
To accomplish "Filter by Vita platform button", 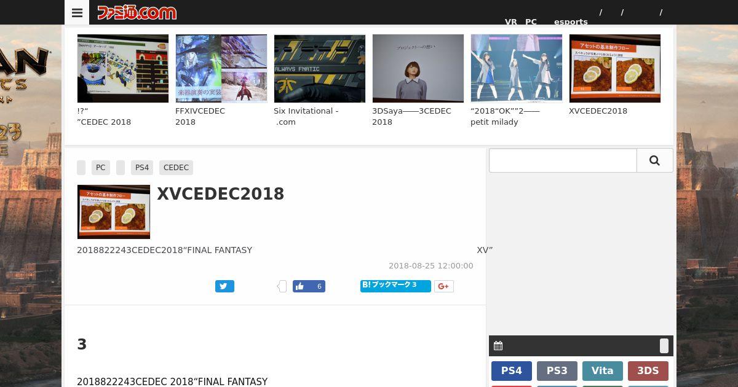I will (603, 371).
